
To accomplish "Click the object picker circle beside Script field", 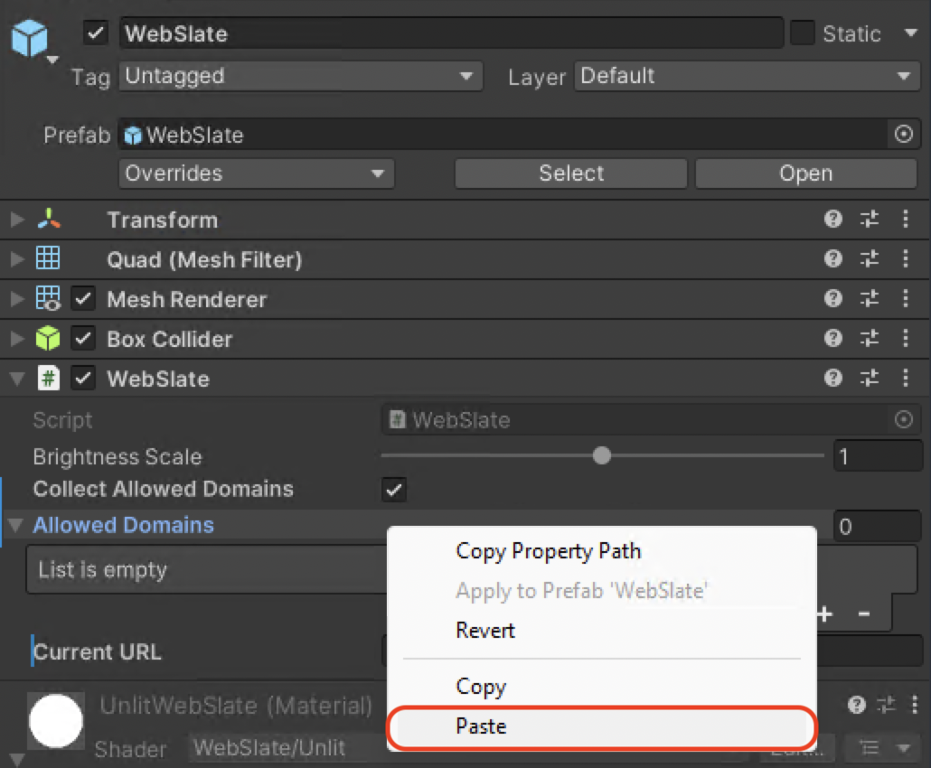I will click(x=903, y=419).
